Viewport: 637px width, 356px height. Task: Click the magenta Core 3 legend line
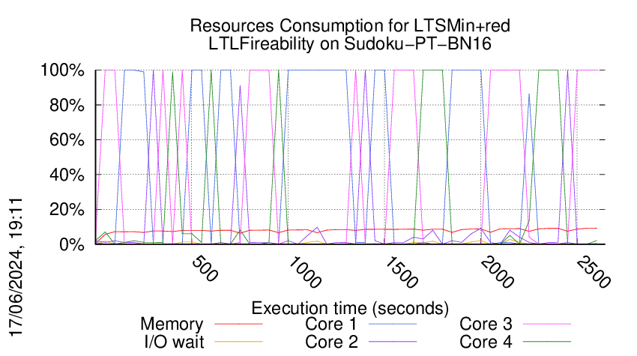coord(547,324)
